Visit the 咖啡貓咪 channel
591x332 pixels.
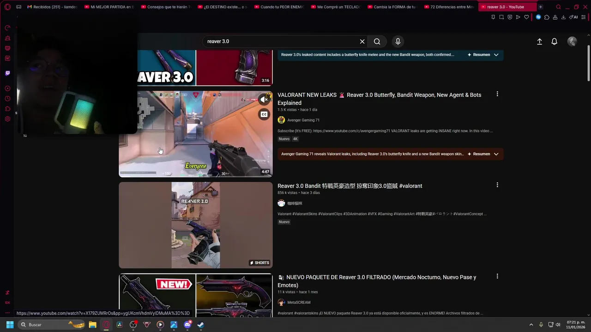coord(295,203)
